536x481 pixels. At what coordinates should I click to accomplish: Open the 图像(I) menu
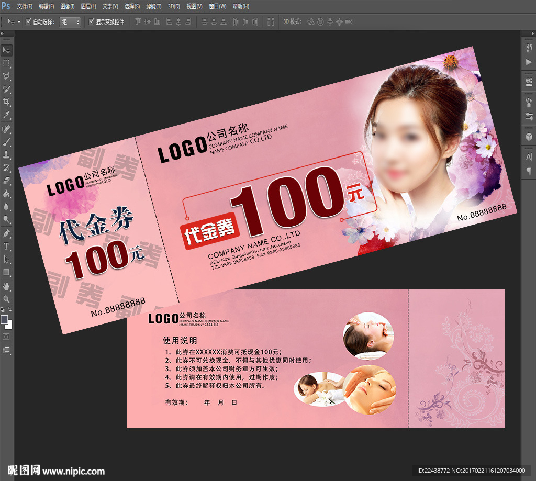click(x=68, y=6)
